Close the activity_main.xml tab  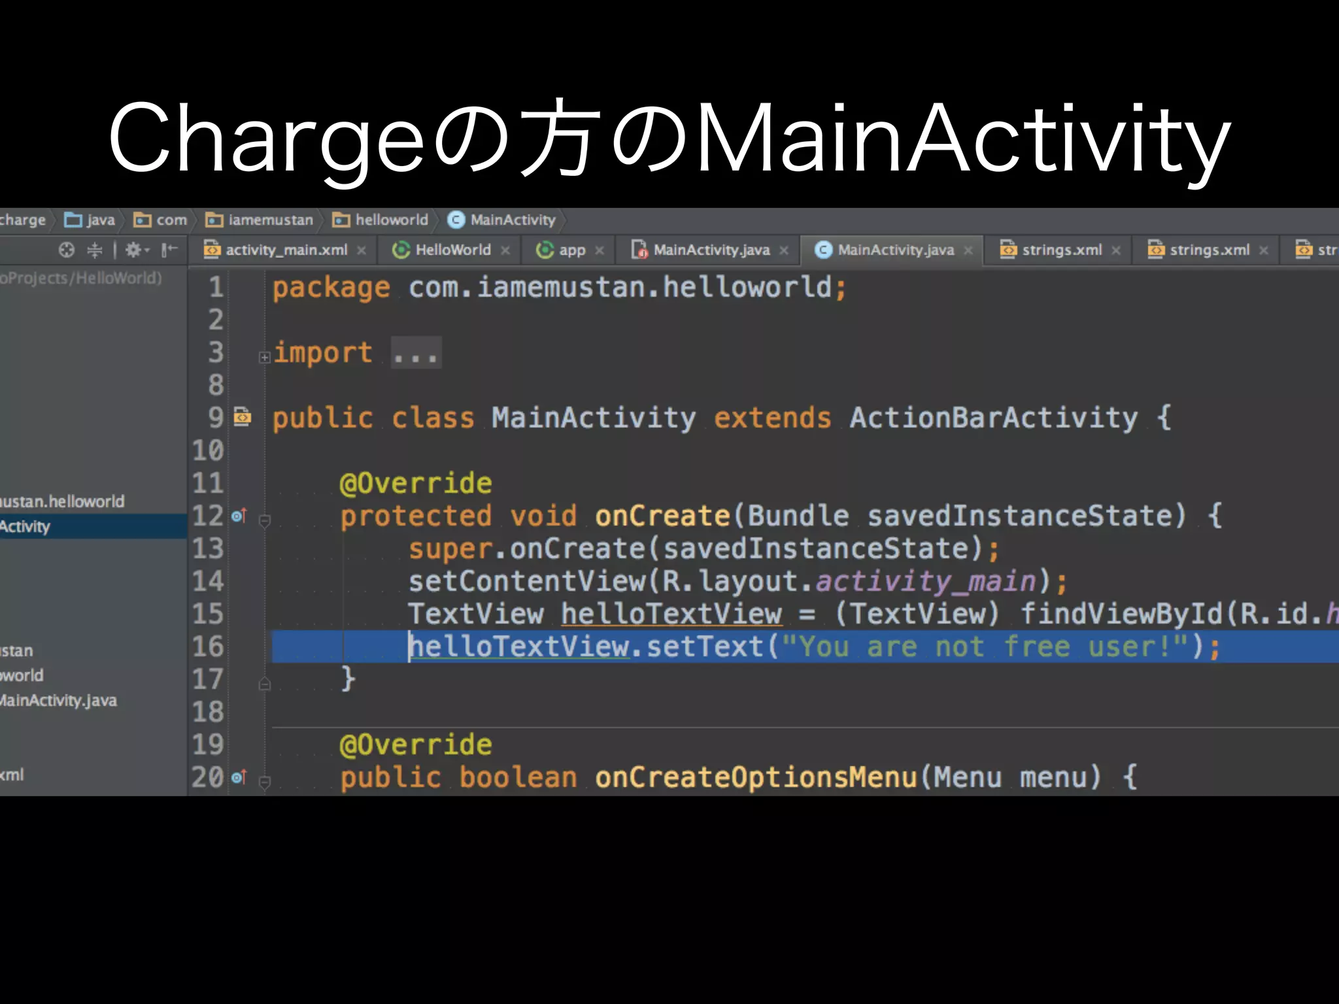(362, 250)
